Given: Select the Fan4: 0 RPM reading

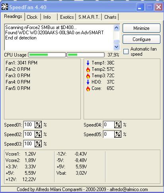Looking at the screenshot, I should pyautogui.click(x=18, y=82).
